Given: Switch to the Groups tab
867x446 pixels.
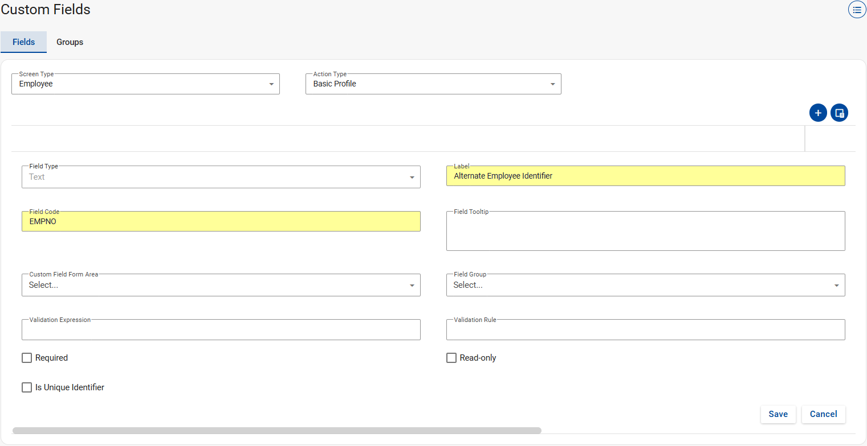Looking at the screenshot, I should pos(70,42).
